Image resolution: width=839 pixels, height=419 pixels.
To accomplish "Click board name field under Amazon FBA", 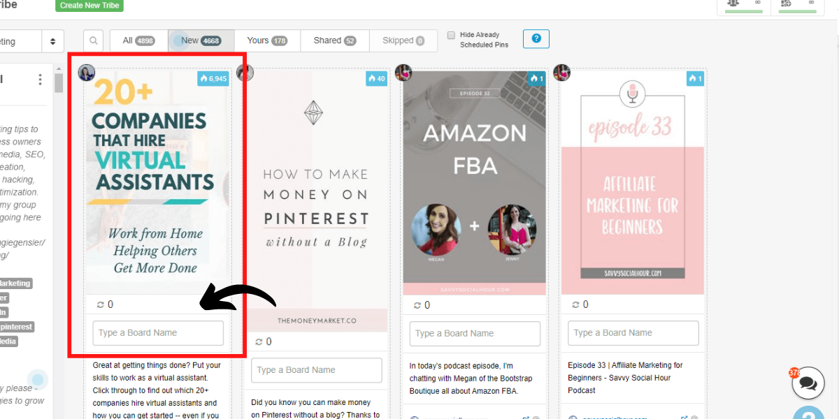I will click(475, 333).
